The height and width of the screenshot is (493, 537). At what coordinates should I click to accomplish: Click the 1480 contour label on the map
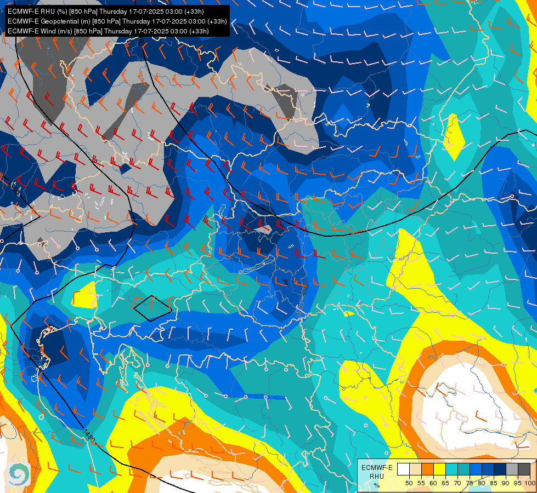(x=88, y=436)
